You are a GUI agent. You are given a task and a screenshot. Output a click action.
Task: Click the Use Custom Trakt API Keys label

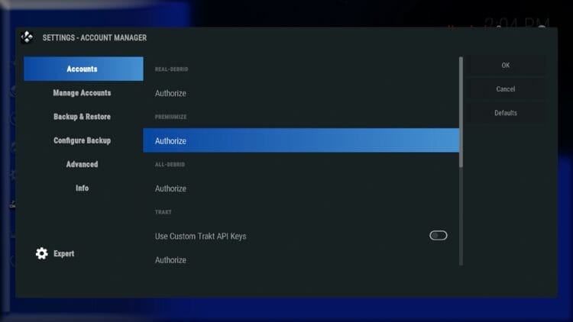200,237
